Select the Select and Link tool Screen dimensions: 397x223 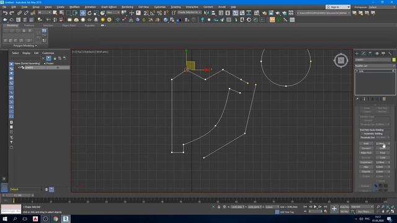click(19, 13)
